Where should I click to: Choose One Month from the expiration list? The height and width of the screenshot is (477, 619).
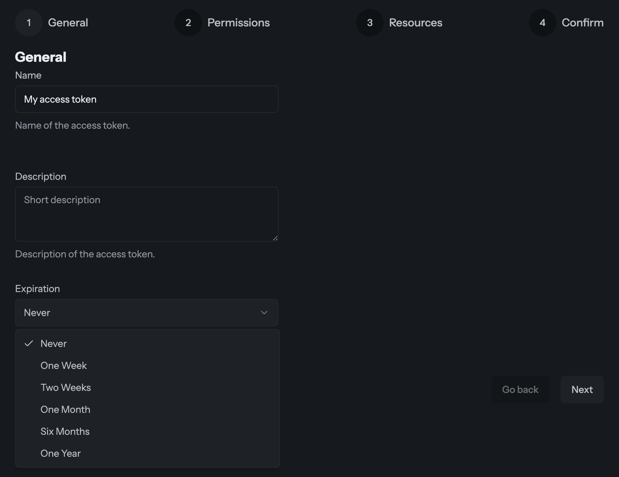[65, 409]
